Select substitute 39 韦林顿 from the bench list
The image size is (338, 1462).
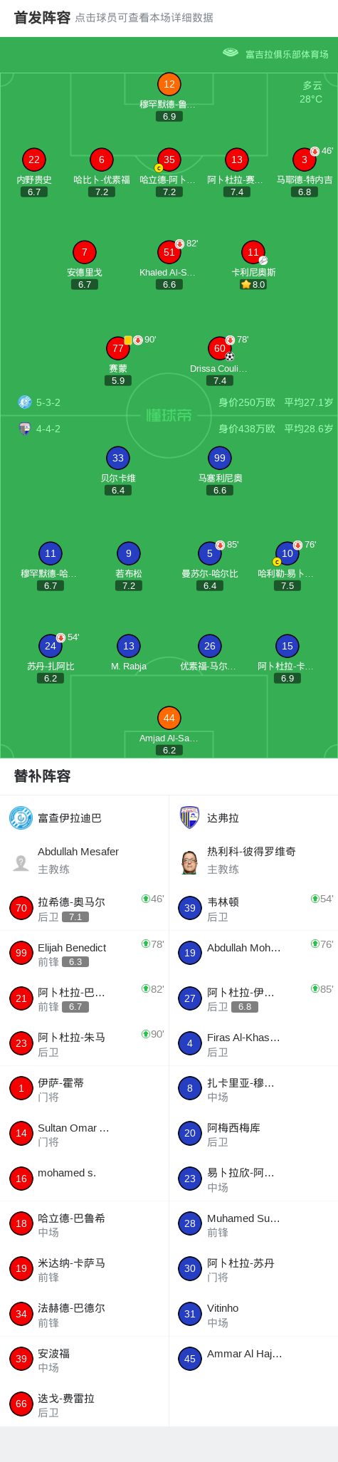(x=253, y=908)
